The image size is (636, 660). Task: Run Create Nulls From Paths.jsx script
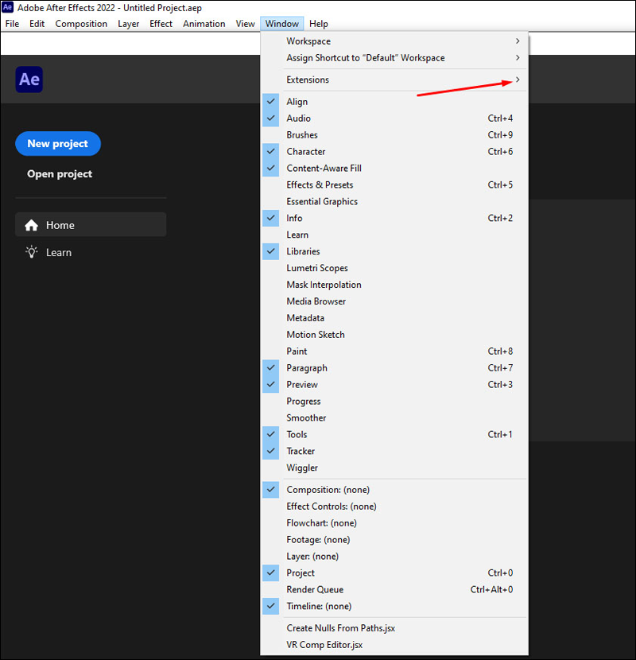[x=394, y=628]
